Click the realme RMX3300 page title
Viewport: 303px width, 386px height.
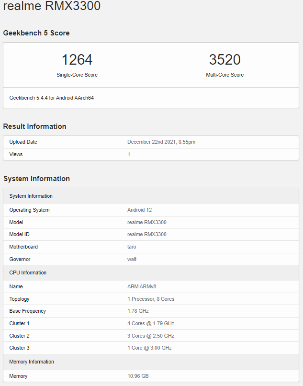pos(52,6)
